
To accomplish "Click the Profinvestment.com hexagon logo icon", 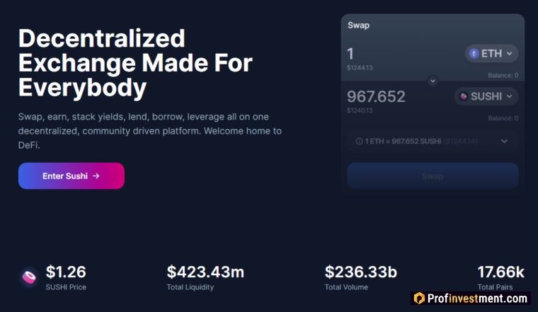I will [419, 299].
